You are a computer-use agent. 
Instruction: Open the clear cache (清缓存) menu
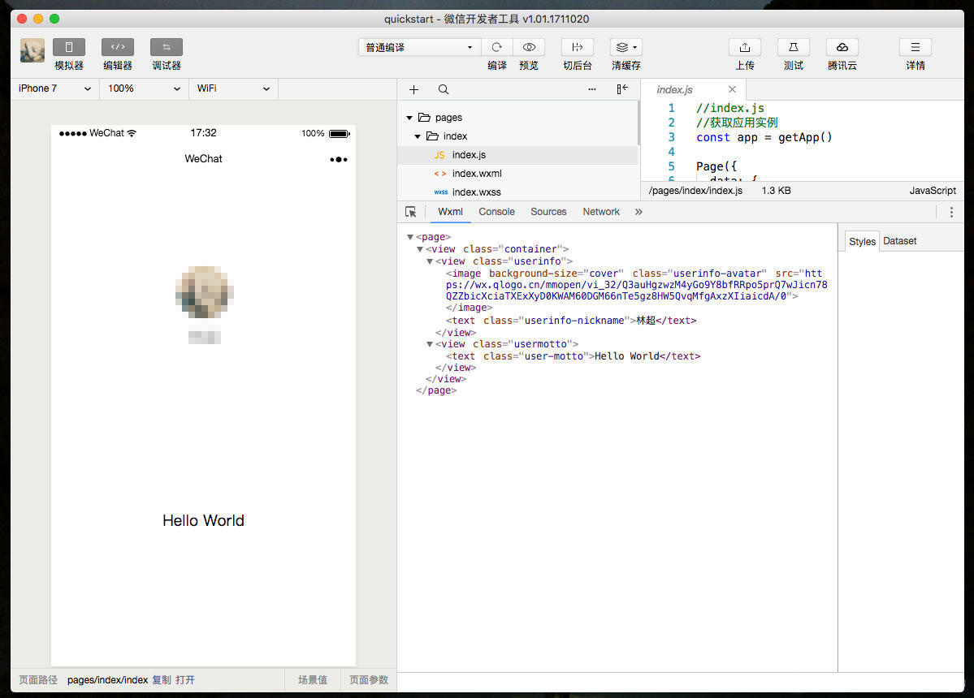(626, 47)
